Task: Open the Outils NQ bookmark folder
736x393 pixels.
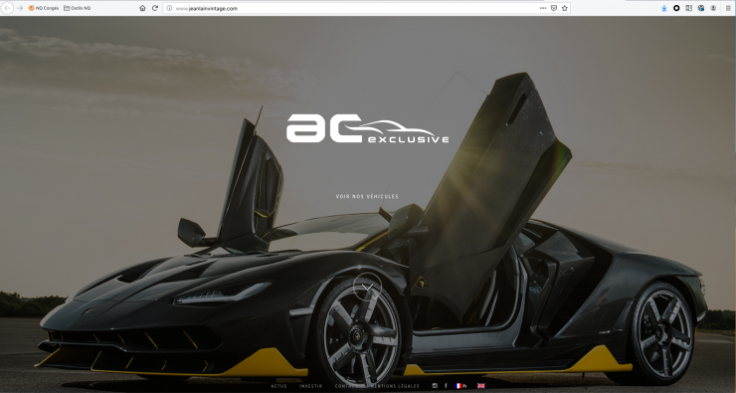Action: tap(77, 8)
